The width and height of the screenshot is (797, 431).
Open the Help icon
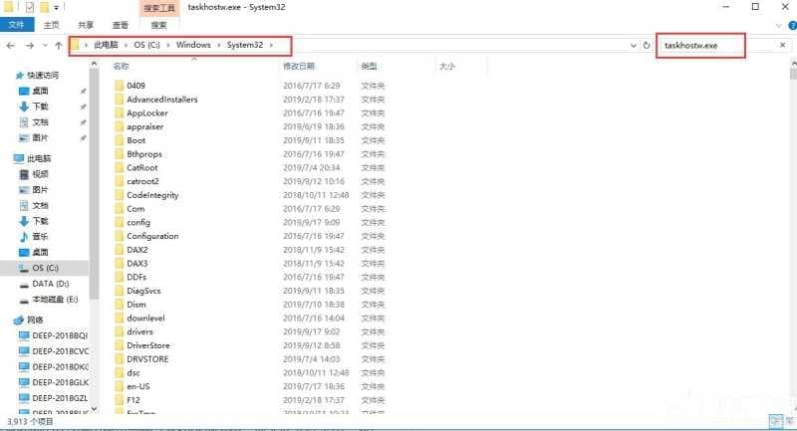tap(792, 25)
